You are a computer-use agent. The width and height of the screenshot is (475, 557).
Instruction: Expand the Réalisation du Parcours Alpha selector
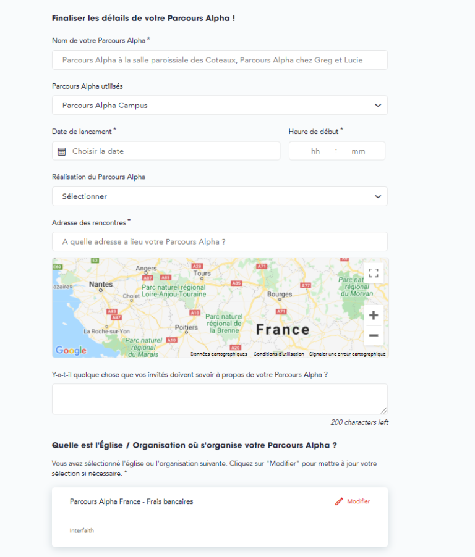pyautogui.click(x=220, y=196)
